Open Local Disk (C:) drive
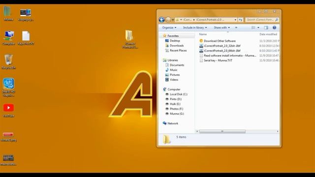 coord(178,94)
